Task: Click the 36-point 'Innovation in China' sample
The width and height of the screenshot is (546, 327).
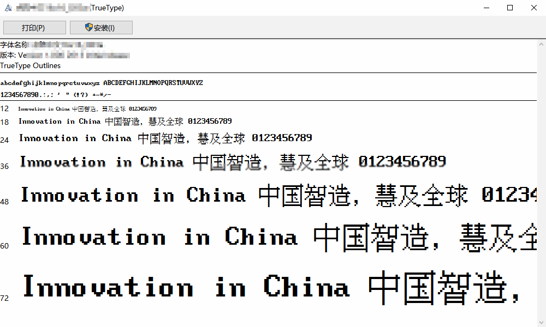Action: pyautogui.click(x=102, y=162)
